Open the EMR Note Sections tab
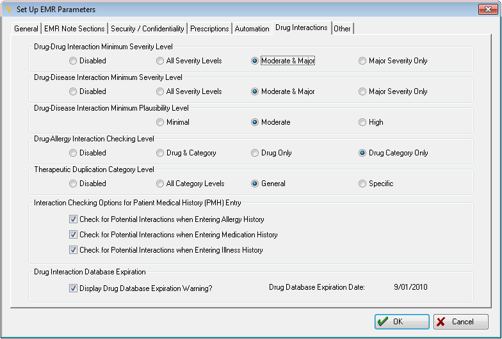The height and width of the screenshot is (339, 502). point(74,29)
